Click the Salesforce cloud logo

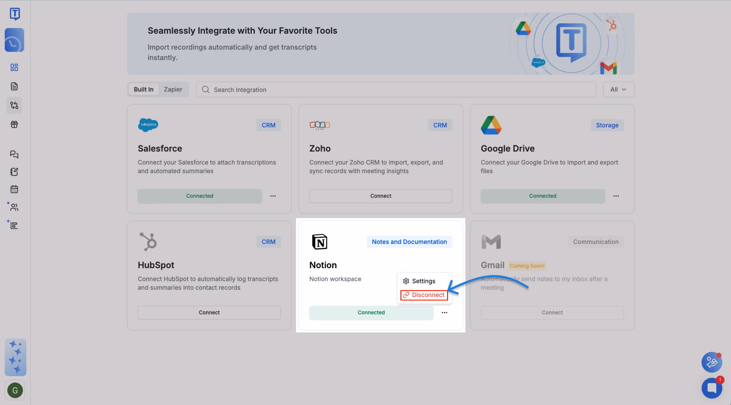(x=148, y=125)
